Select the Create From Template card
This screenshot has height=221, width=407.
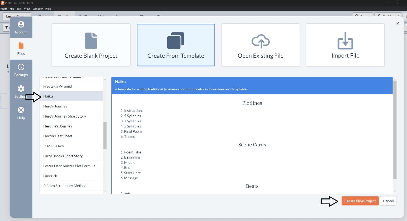pos(176,45)
